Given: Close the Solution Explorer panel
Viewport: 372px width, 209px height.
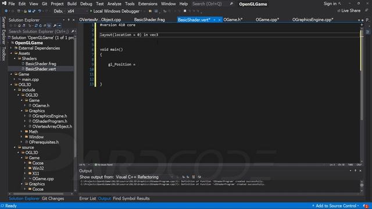Looking at the screenshot, I should tap(73, 20).
